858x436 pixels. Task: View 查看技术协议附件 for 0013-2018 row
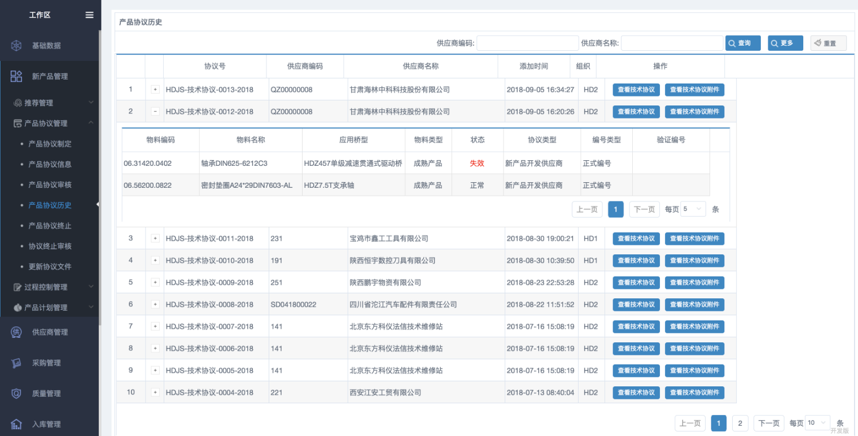click(694, 90)
